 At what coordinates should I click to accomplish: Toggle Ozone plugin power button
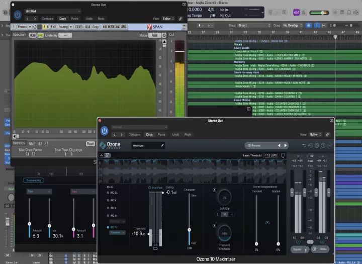(105, 131)
